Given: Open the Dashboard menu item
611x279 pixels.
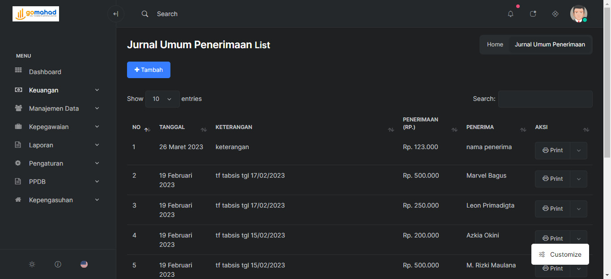Looking at the screenshot, I should (45, 72).
